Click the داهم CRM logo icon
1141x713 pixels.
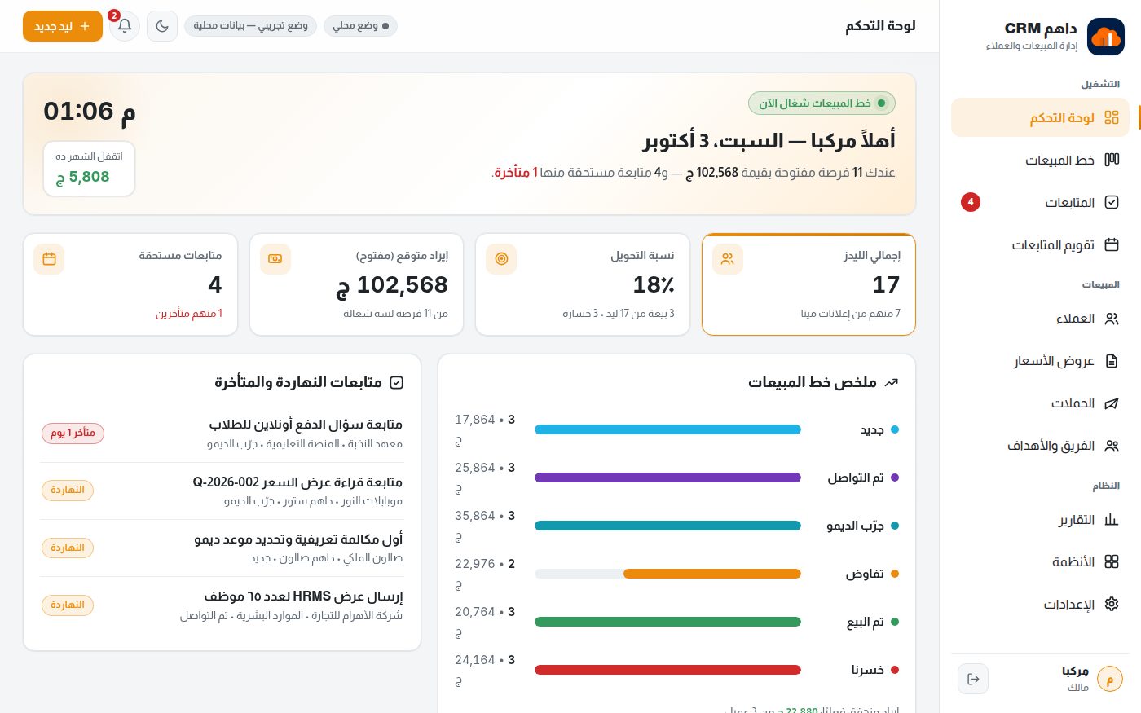[1106, 36]
